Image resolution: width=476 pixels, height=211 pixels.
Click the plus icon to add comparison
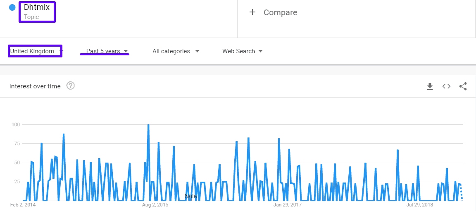[x=252, y=12]
